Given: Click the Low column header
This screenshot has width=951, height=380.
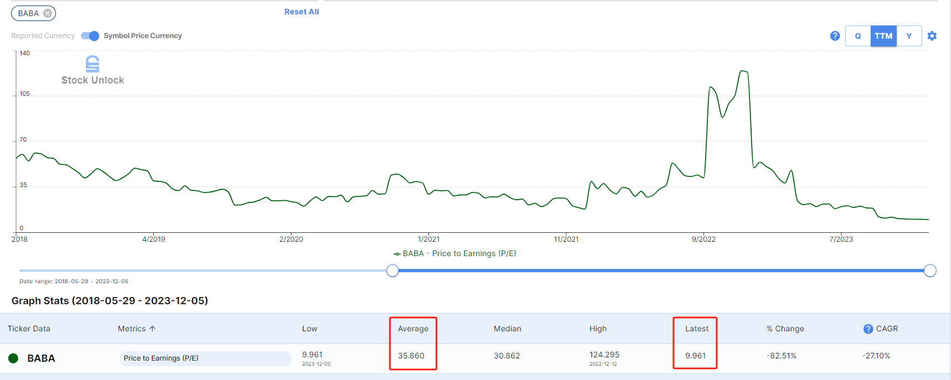Looking at the screenshot, I should coord(310,329).
